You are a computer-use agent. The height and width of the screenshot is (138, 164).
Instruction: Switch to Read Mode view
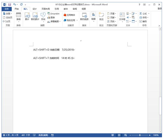[113, 135]
